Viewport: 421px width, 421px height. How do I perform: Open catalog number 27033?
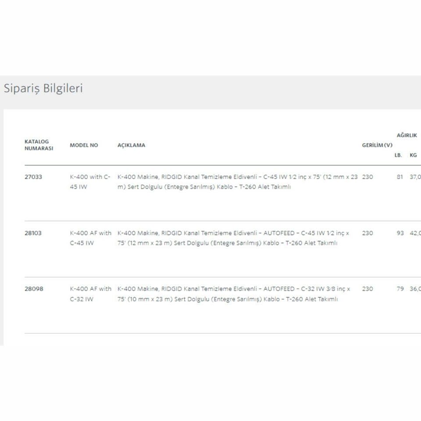click(x=33, y=177)
